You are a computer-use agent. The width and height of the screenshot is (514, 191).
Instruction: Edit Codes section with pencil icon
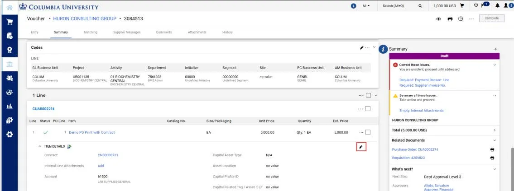(x=361, y=48)
